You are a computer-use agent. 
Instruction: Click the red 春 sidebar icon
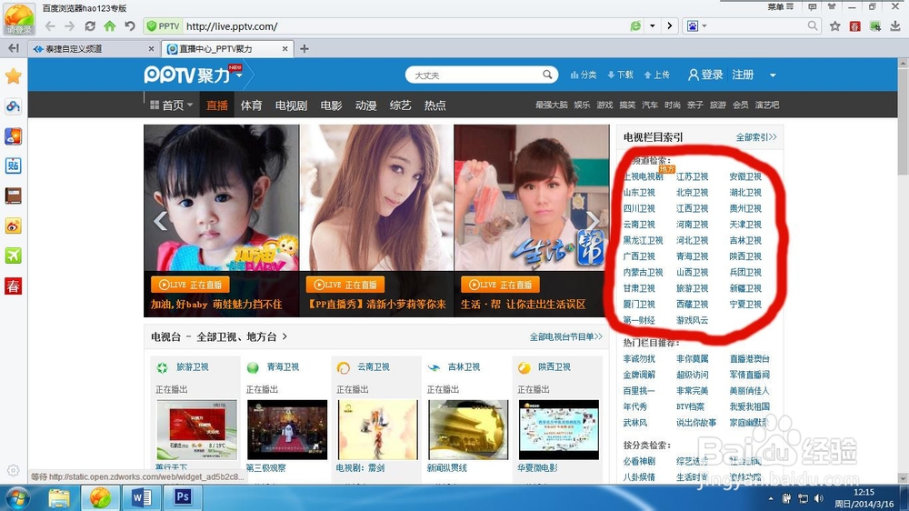(14, 286)
